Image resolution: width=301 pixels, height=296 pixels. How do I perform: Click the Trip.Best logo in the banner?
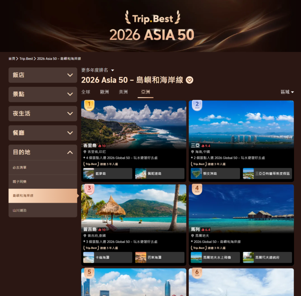tap(153, 19)
